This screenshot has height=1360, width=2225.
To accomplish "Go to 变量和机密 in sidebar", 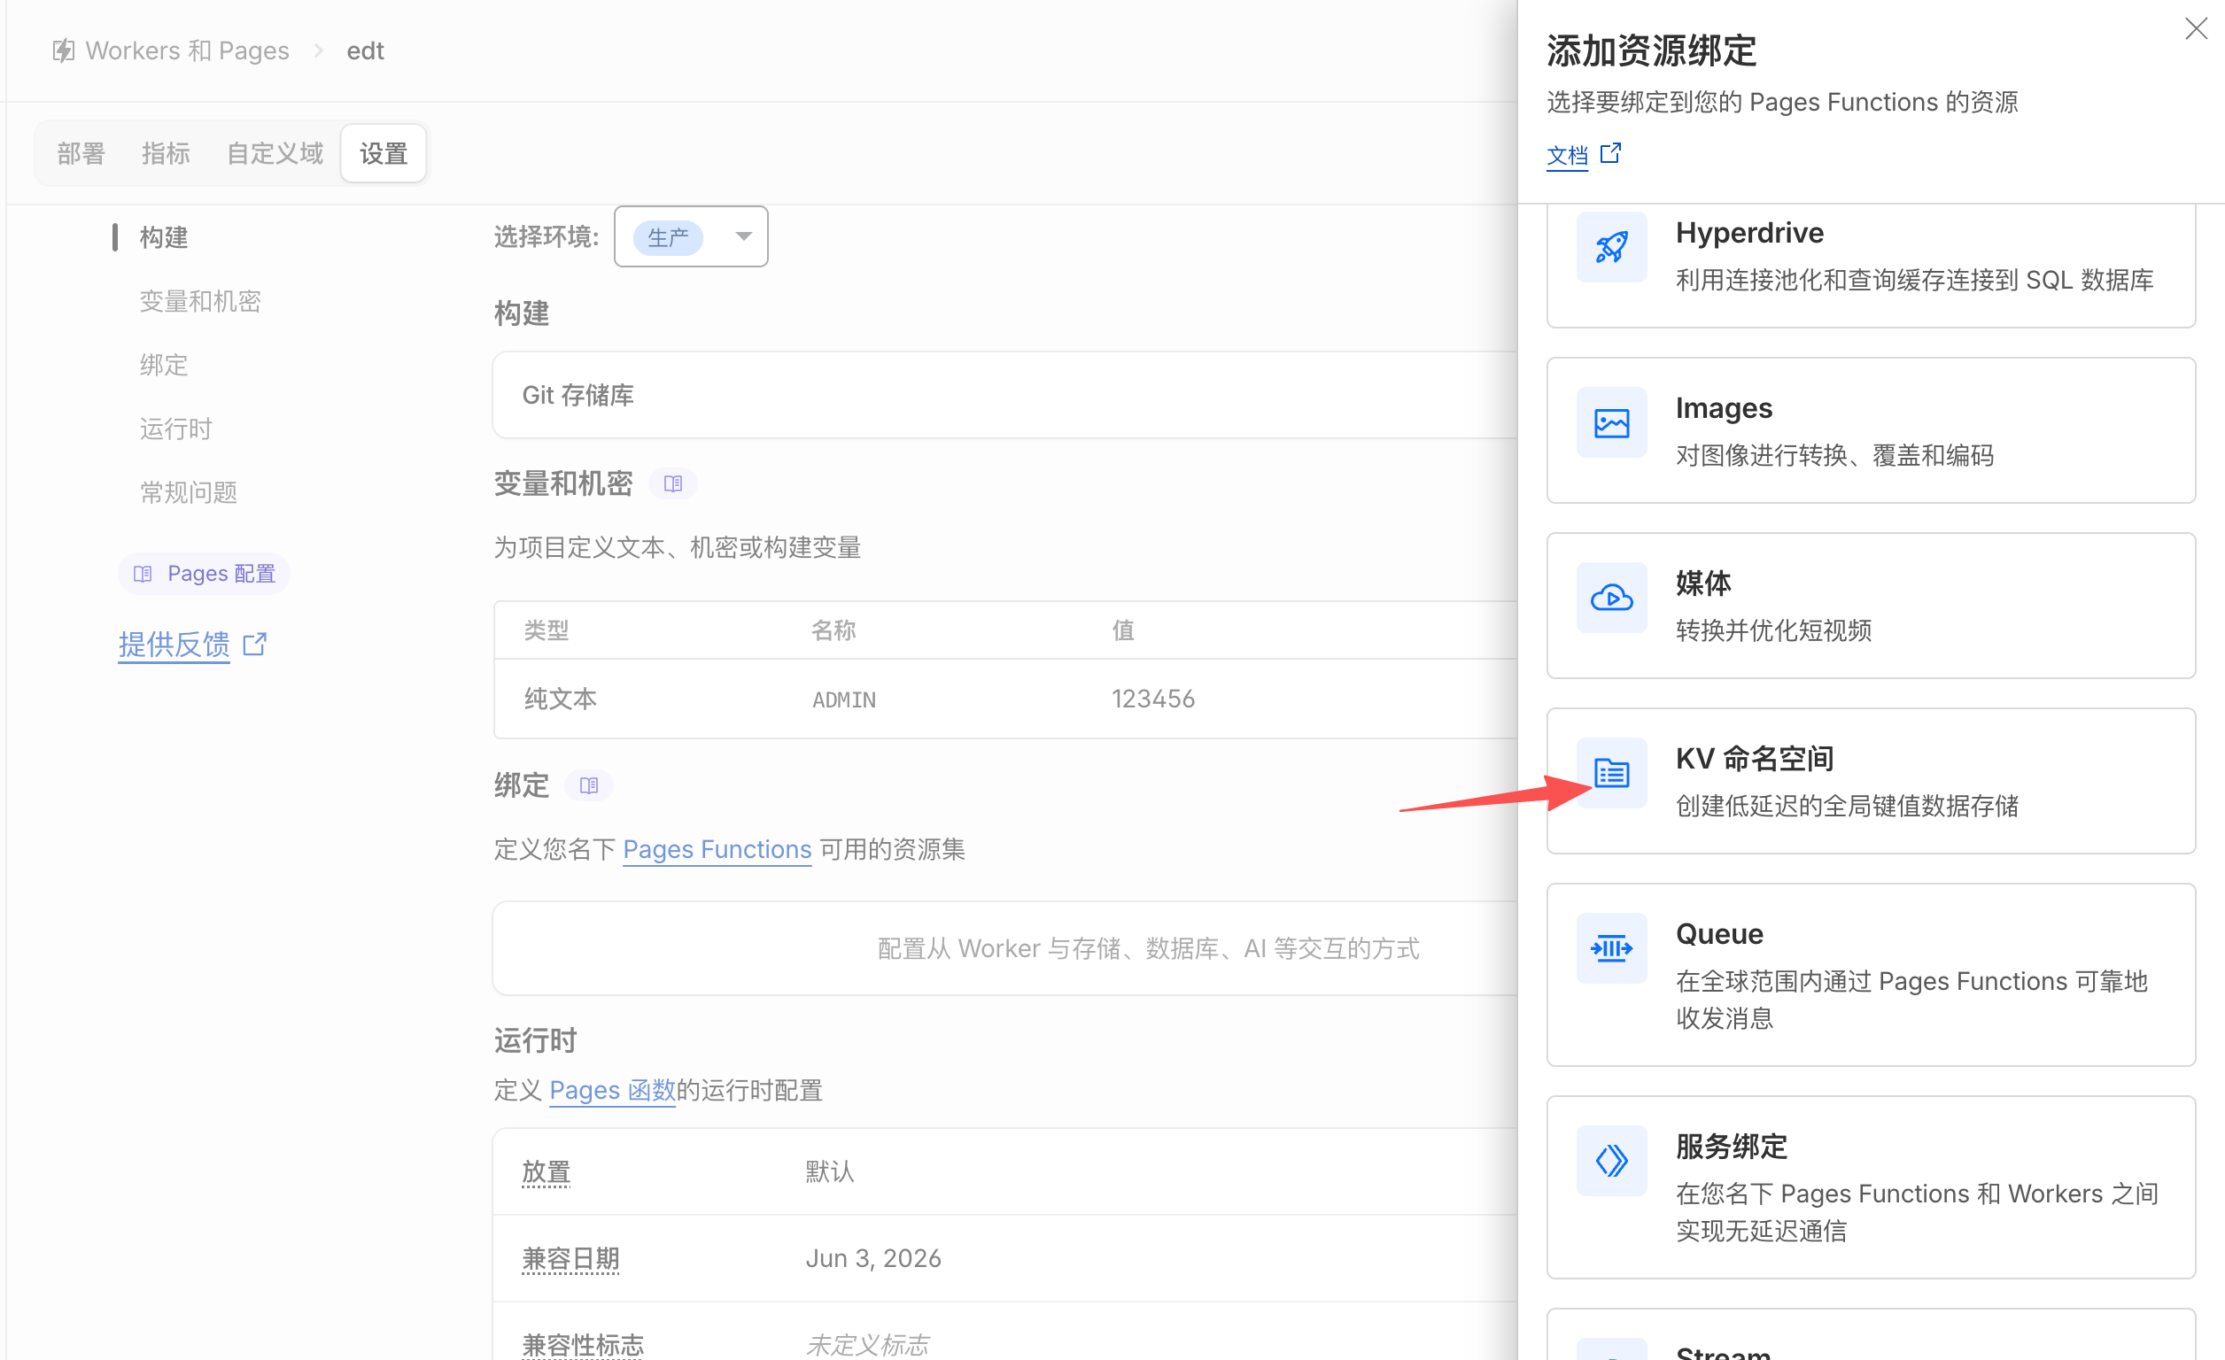I will coord(200,300).
